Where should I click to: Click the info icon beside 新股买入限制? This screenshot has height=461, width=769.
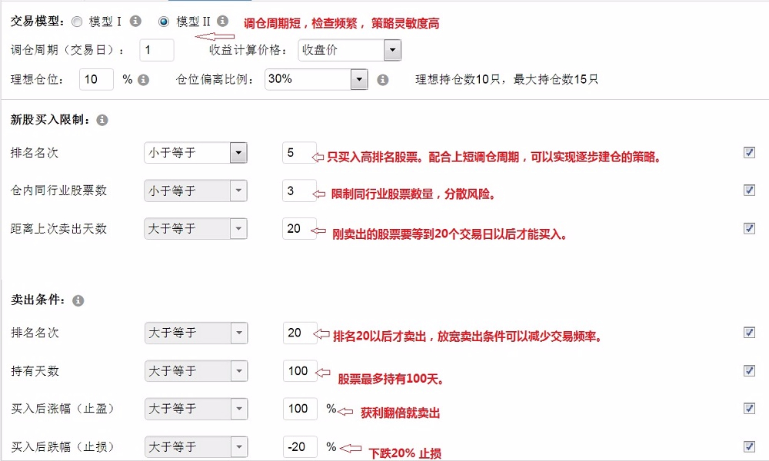click(x=102, y=121)
